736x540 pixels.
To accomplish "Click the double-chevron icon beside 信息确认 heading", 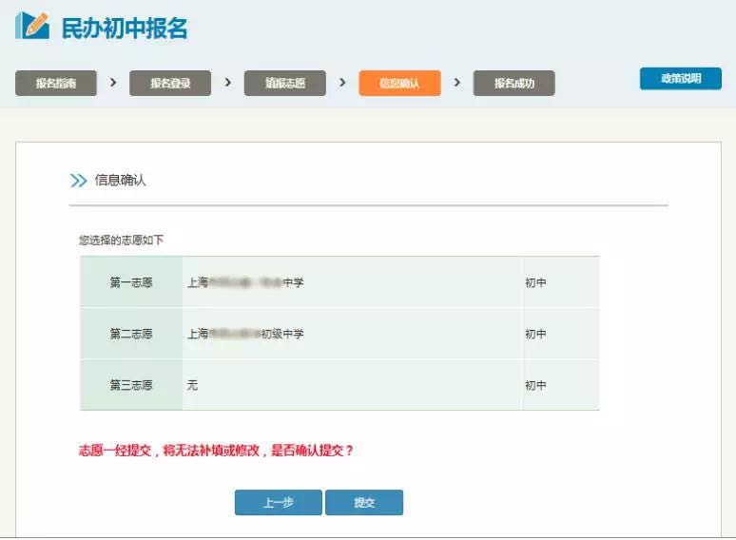I will point(78,180).
